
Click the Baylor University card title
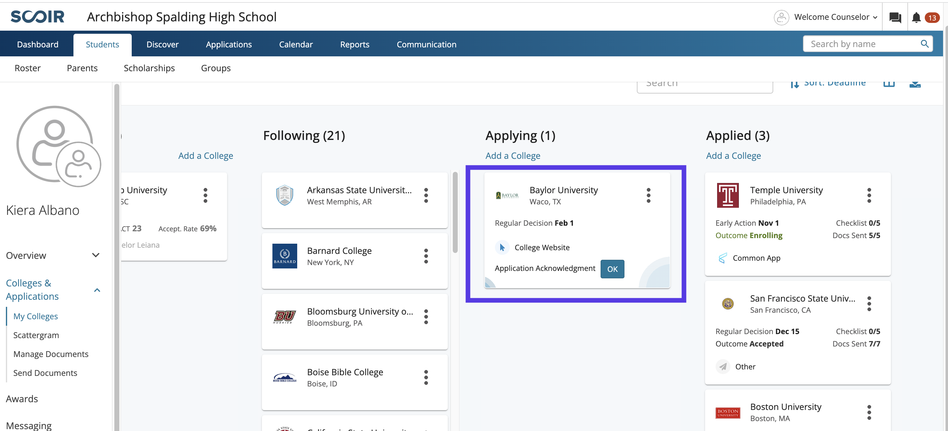point(563,190)
